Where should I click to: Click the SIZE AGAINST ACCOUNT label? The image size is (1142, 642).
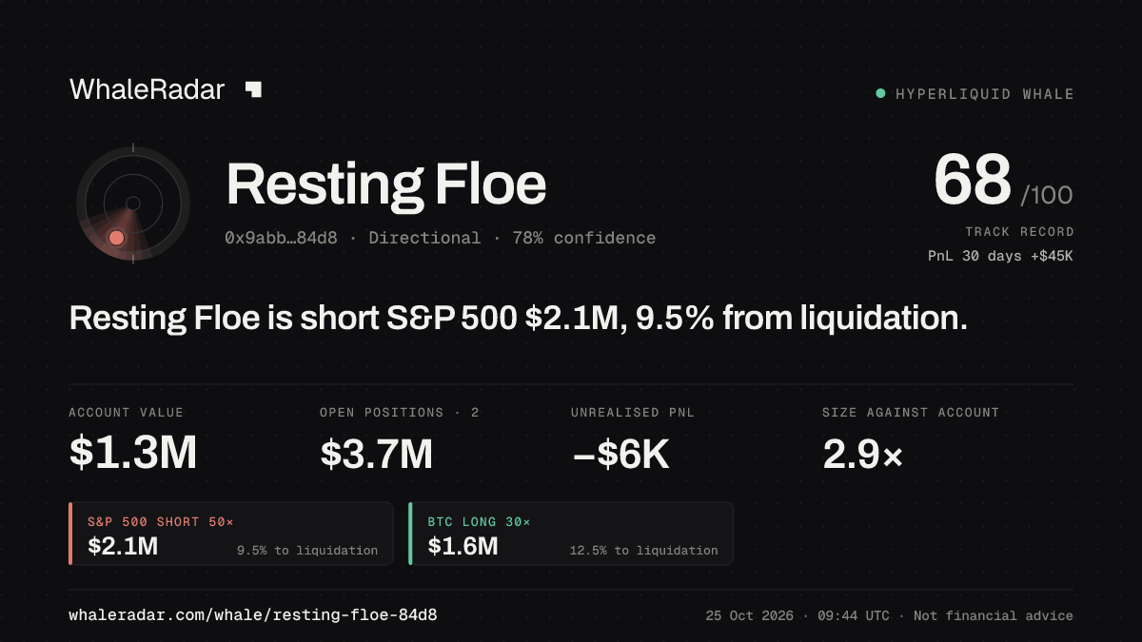coord(911,413)
